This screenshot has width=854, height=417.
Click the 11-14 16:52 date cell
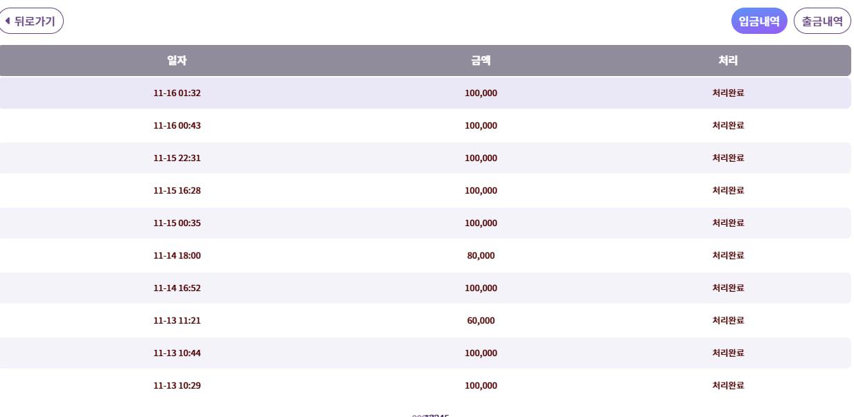point(177,288)
